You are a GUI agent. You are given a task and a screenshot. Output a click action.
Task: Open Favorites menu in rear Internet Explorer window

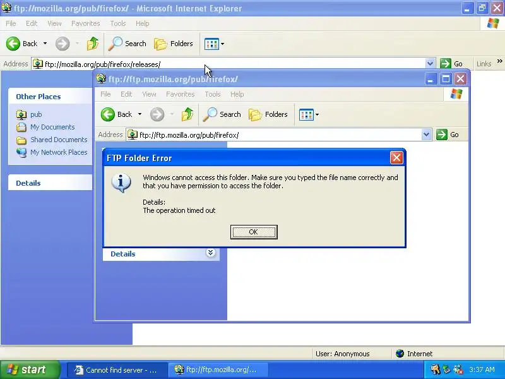click(x=86, y=23)
